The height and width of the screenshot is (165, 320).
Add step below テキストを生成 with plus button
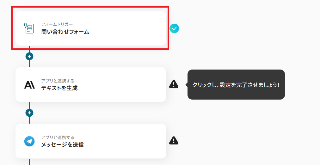pyautogui.click(x=29, y=113)
